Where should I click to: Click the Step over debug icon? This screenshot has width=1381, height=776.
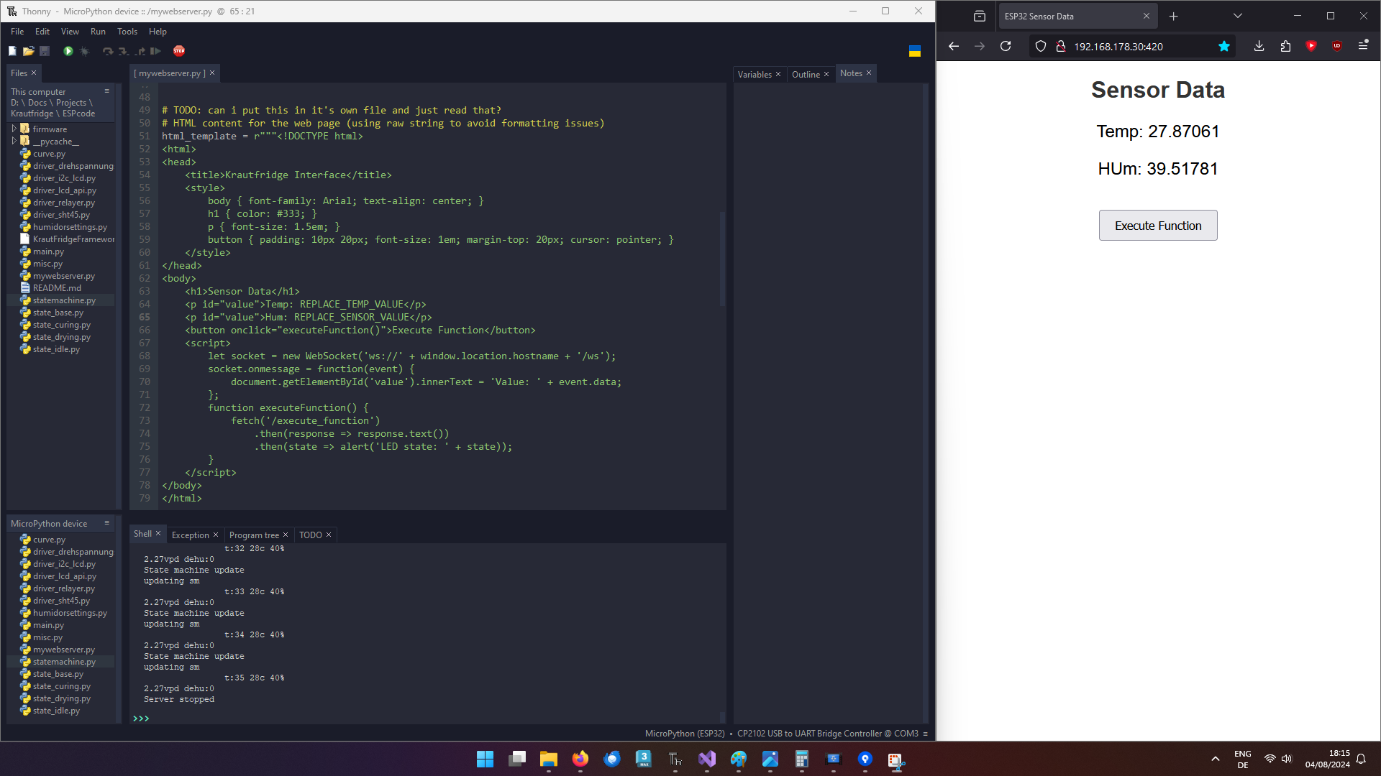(x=108, y=51)
